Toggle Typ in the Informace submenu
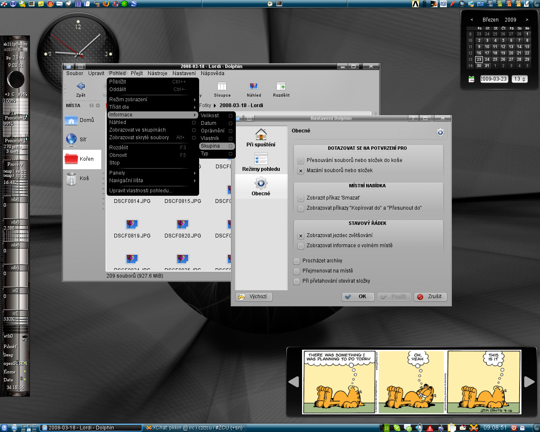540x432 pixels. 217,154
